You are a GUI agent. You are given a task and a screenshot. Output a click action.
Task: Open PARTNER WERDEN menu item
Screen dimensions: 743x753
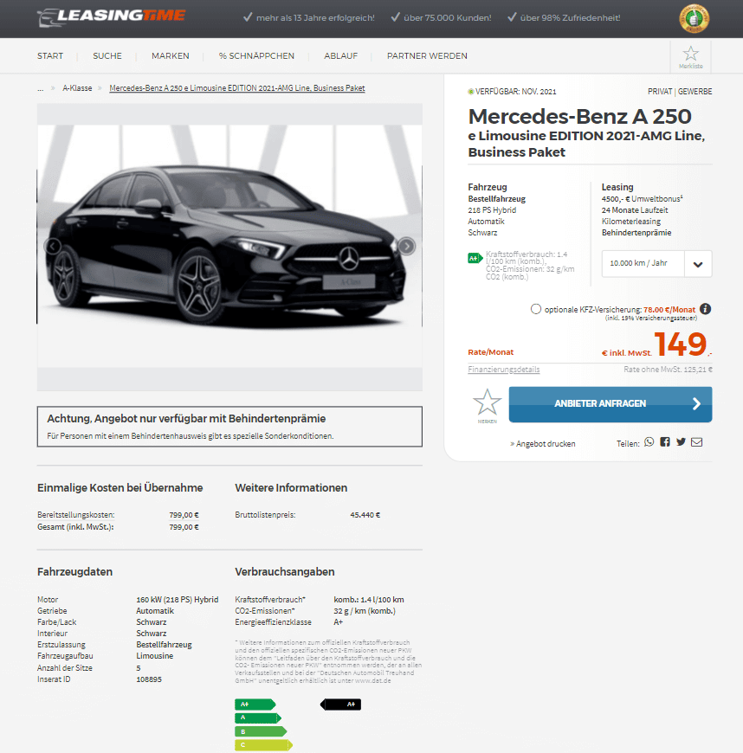pos(427,55)
